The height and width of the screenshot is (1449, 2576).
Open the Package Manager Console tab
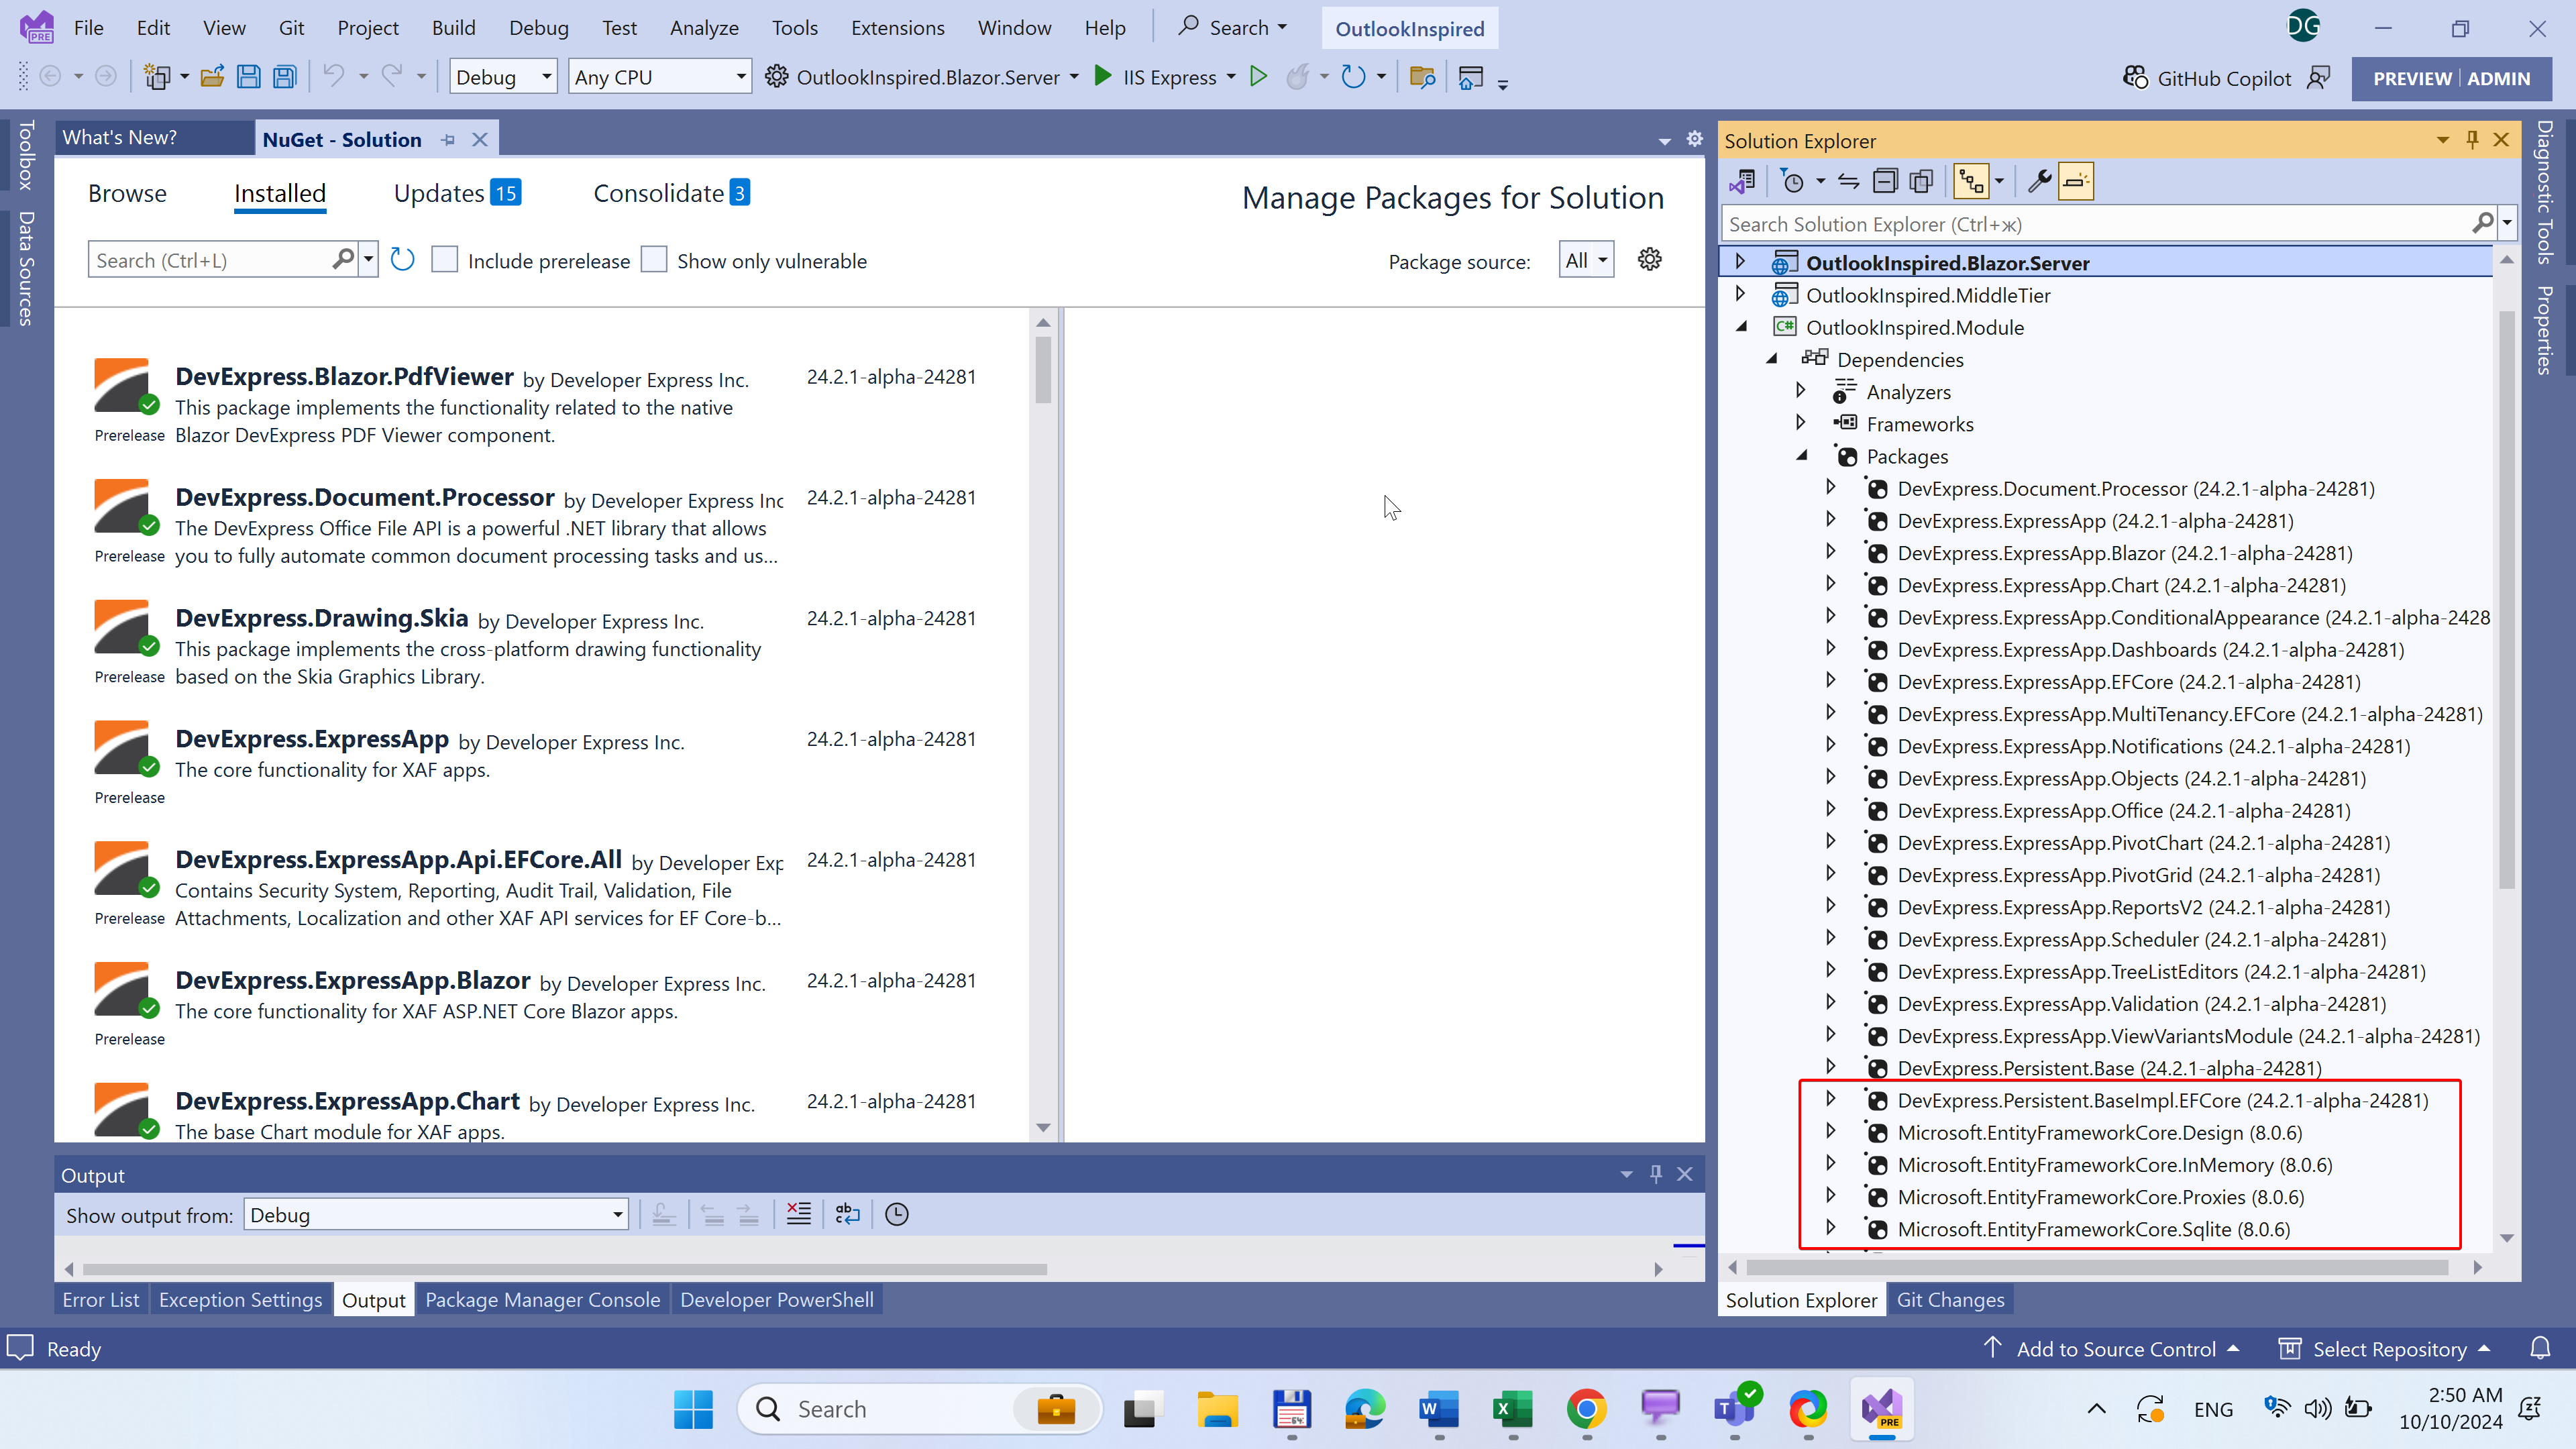tap(542, 1299)
